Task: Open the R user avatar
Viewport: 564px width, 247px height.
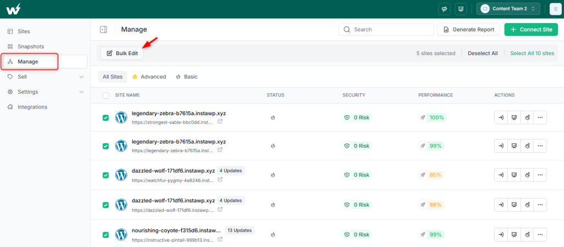Action: 555,9
